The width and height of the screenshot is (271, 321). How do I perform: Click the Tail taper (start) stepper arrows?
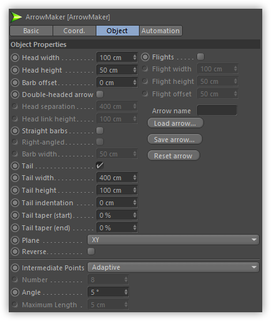pyautogui.click(x=135, y=215)
